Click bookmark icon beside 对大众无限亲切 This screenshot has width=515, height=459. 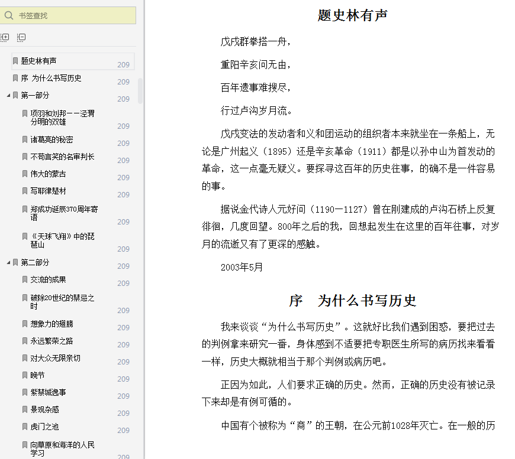point(25,358)
